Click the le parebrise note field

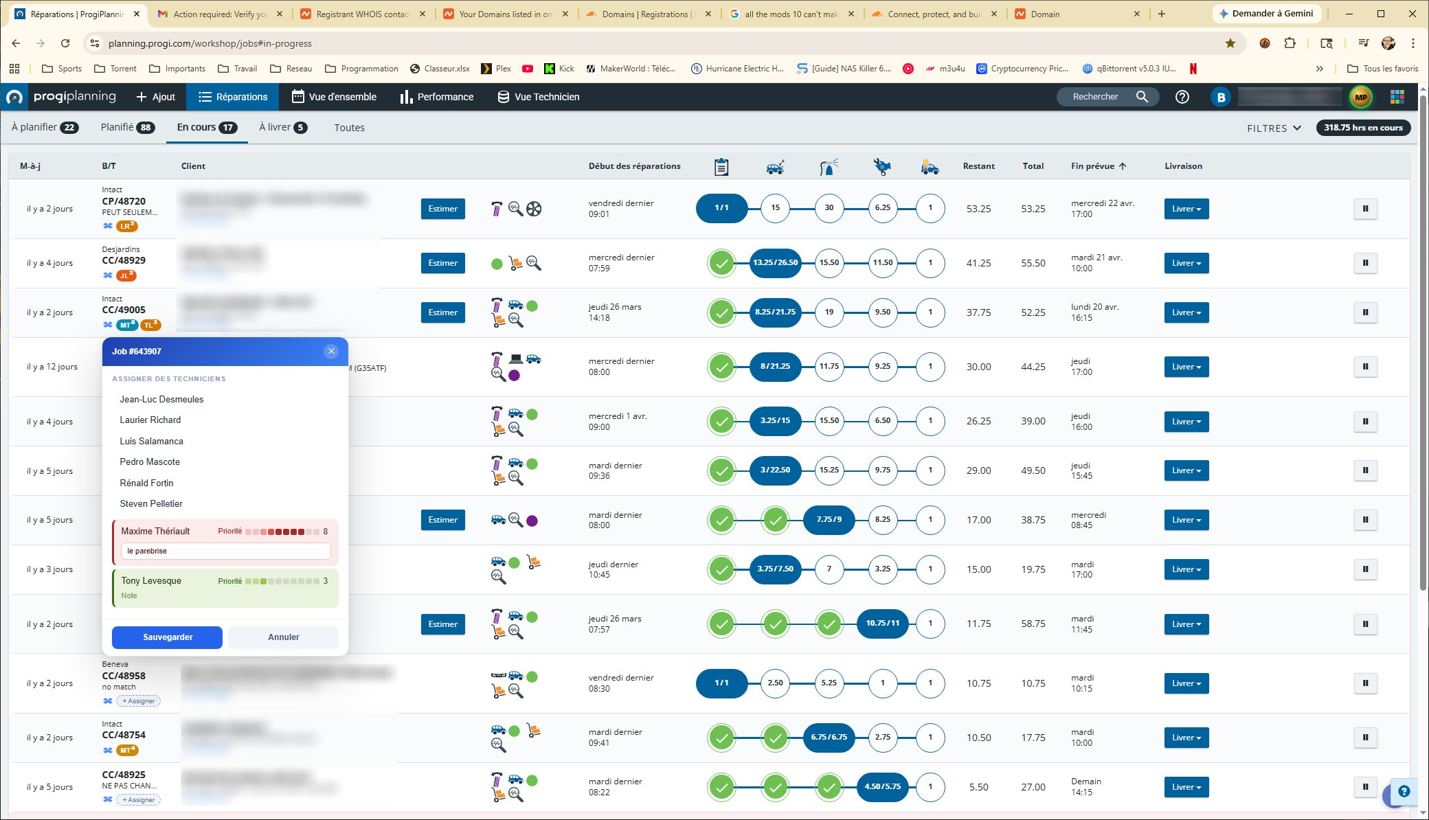click(x=225, y=551)
